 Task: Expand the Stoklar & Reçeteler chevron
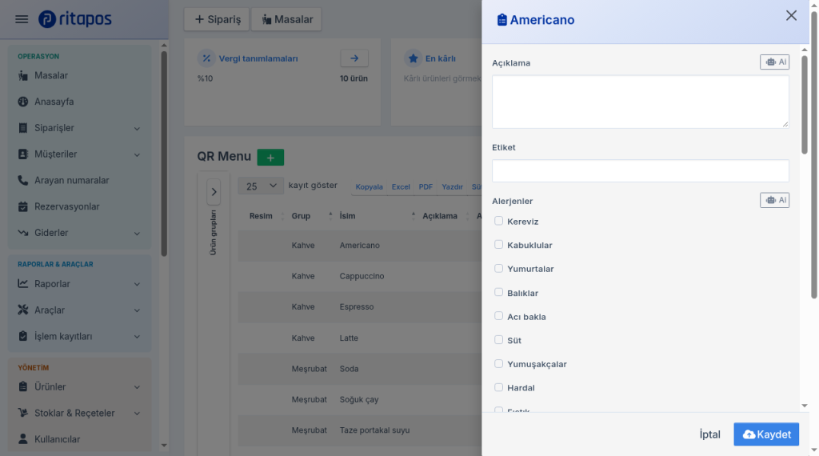pos(137,413)
